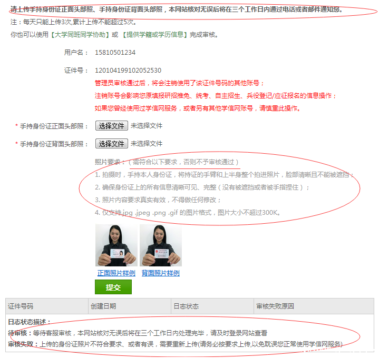
Task: Click the 待审核 status description label
Action: pyautogui.click(x=19, y=333)
